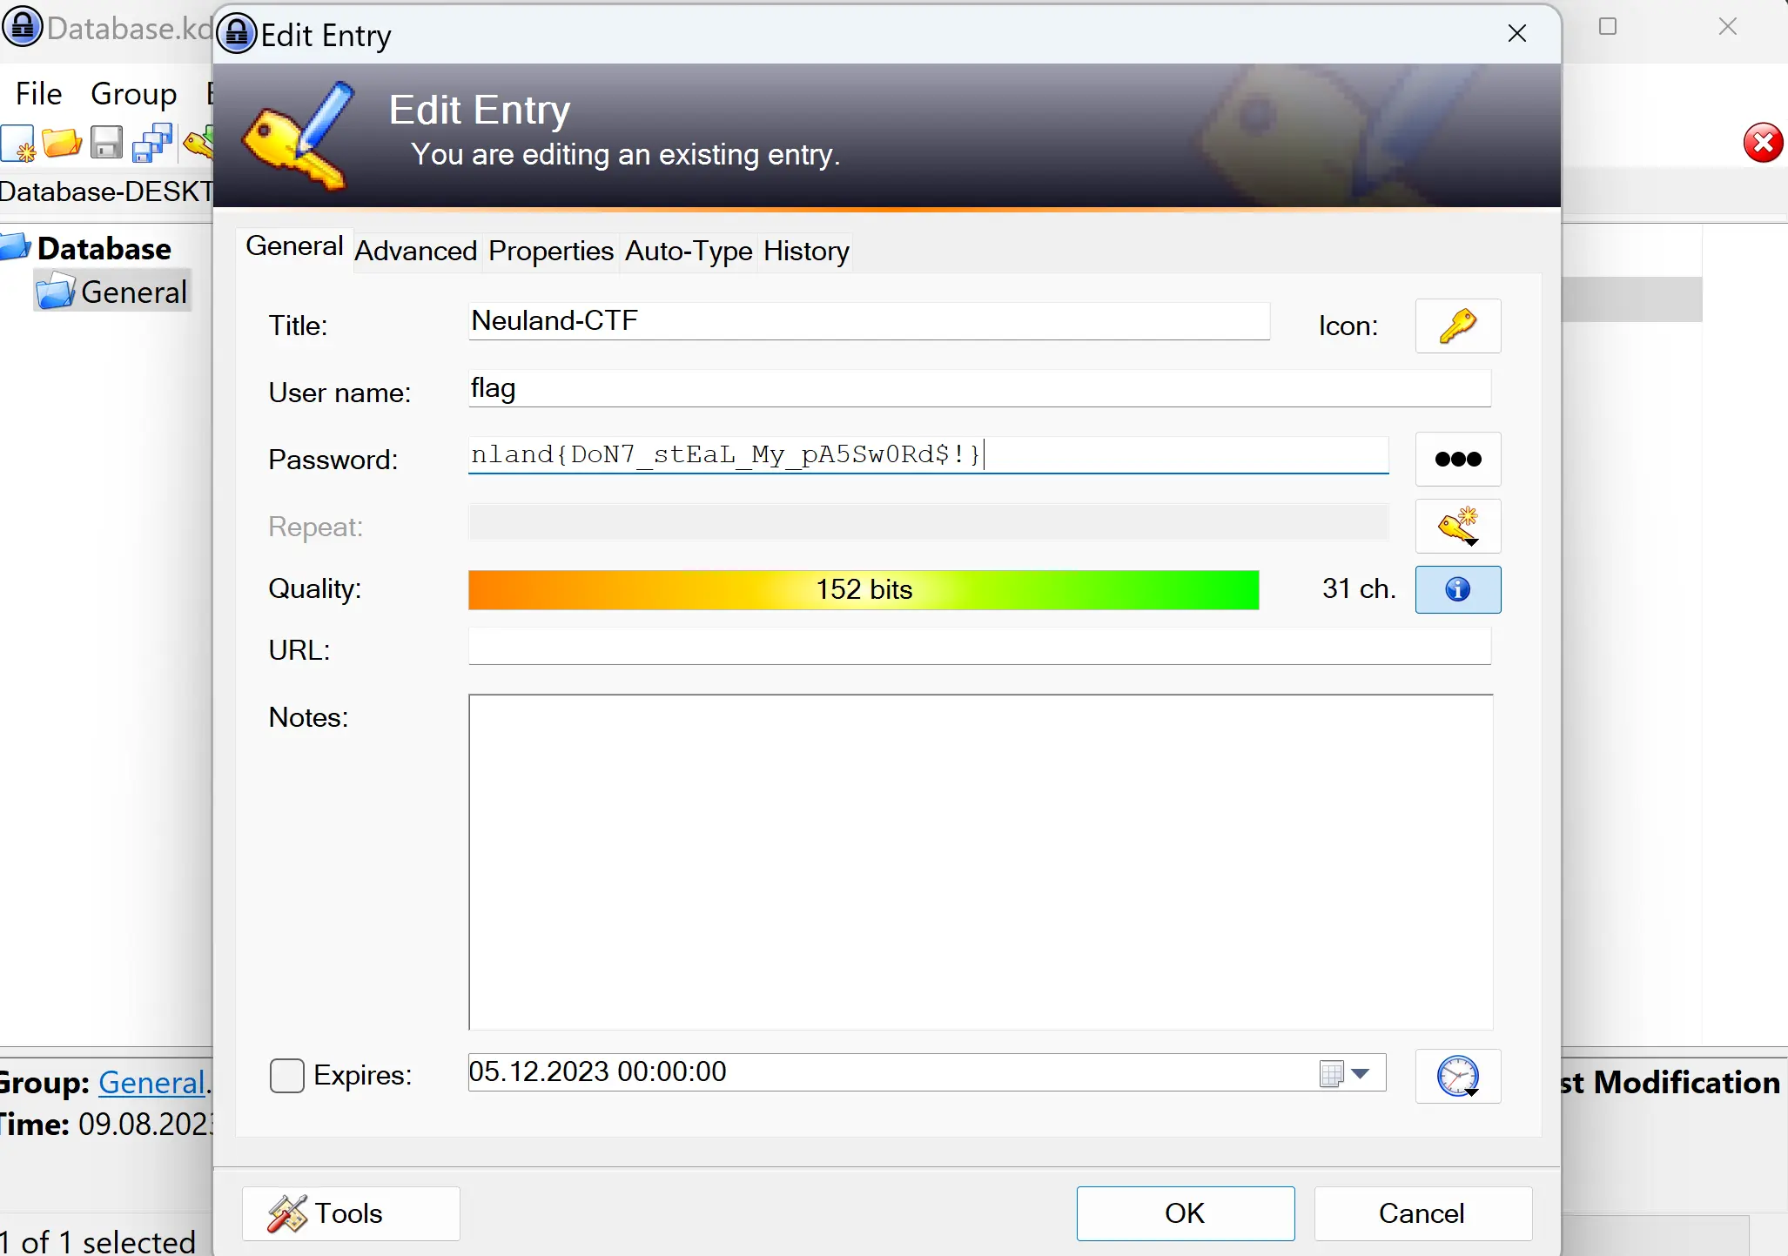
Task: Open the expiry date calendar dropdown
Action: [x=1360, y=1073]
